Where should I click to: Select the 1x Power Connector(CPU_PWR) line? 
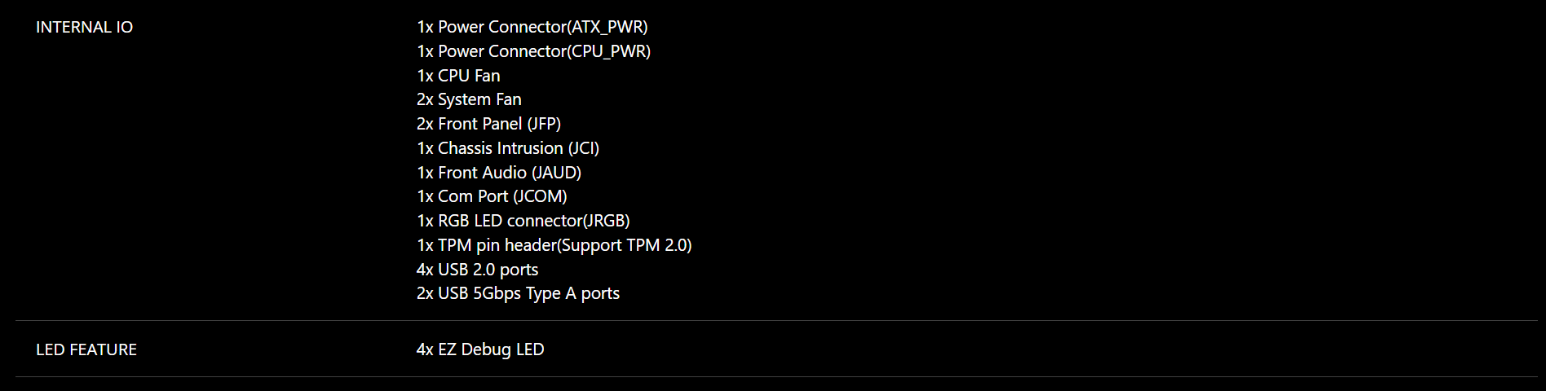pos(533,51)
